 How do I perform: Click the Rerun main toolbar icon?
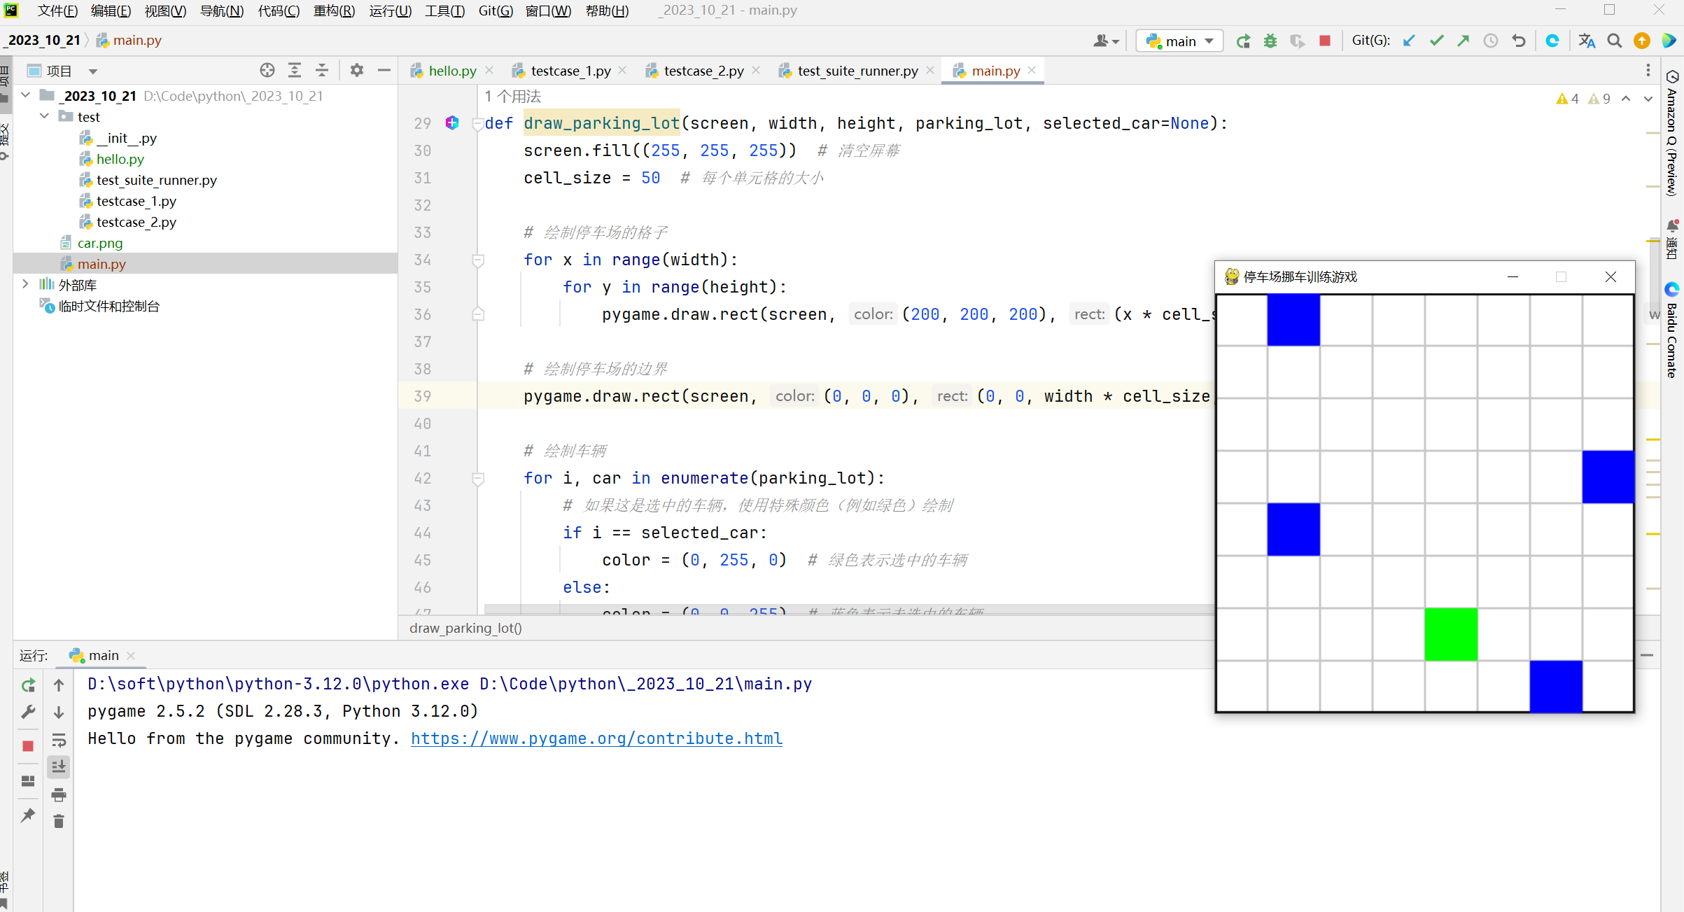click(1243, 41)
